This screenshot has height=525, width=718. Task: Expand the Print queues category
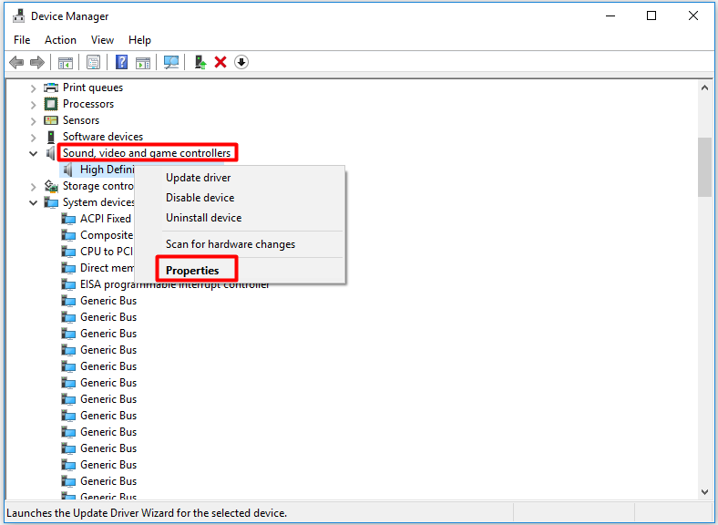33,88
